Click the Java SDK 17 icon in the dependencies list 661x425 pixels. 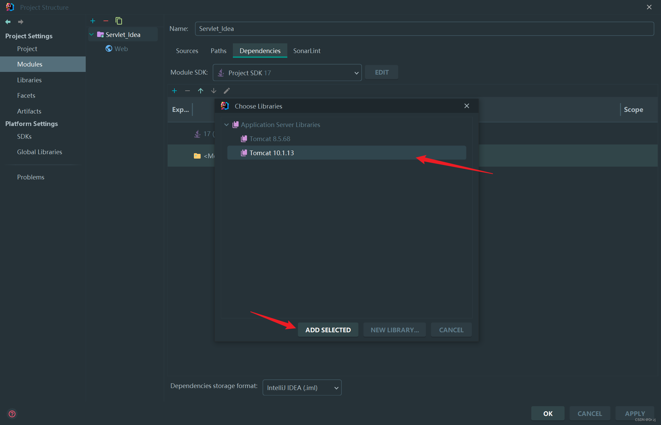point(197,134)
